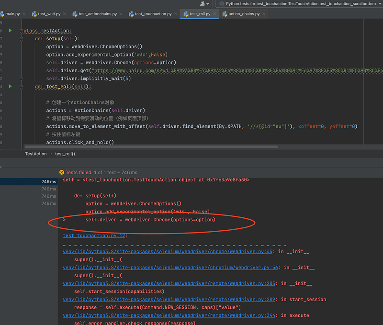Click fold end marker at implicitly_wait line
This screenshot has width=383, height=325.
[x=21, y=78]
